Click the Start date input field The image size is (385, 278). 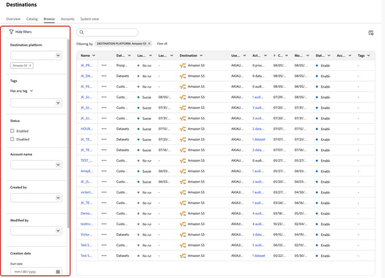(36, 272)
